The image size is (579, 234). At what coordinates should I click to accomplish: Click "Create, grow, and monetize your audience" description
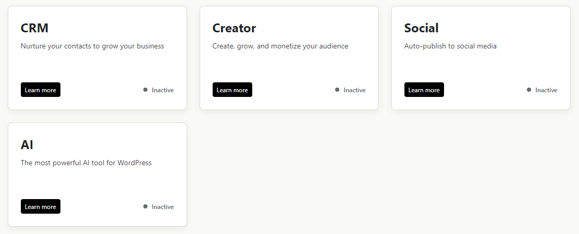point(280,46)
